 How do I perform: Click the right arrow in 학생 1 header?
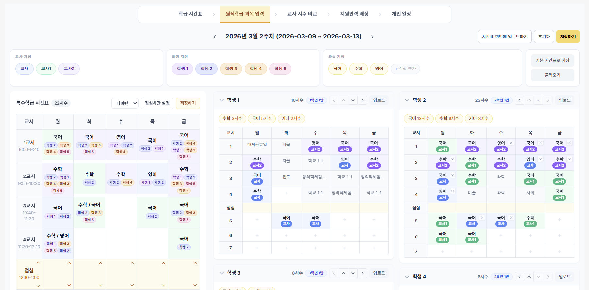pyautogui.click(x=362, y=100)
